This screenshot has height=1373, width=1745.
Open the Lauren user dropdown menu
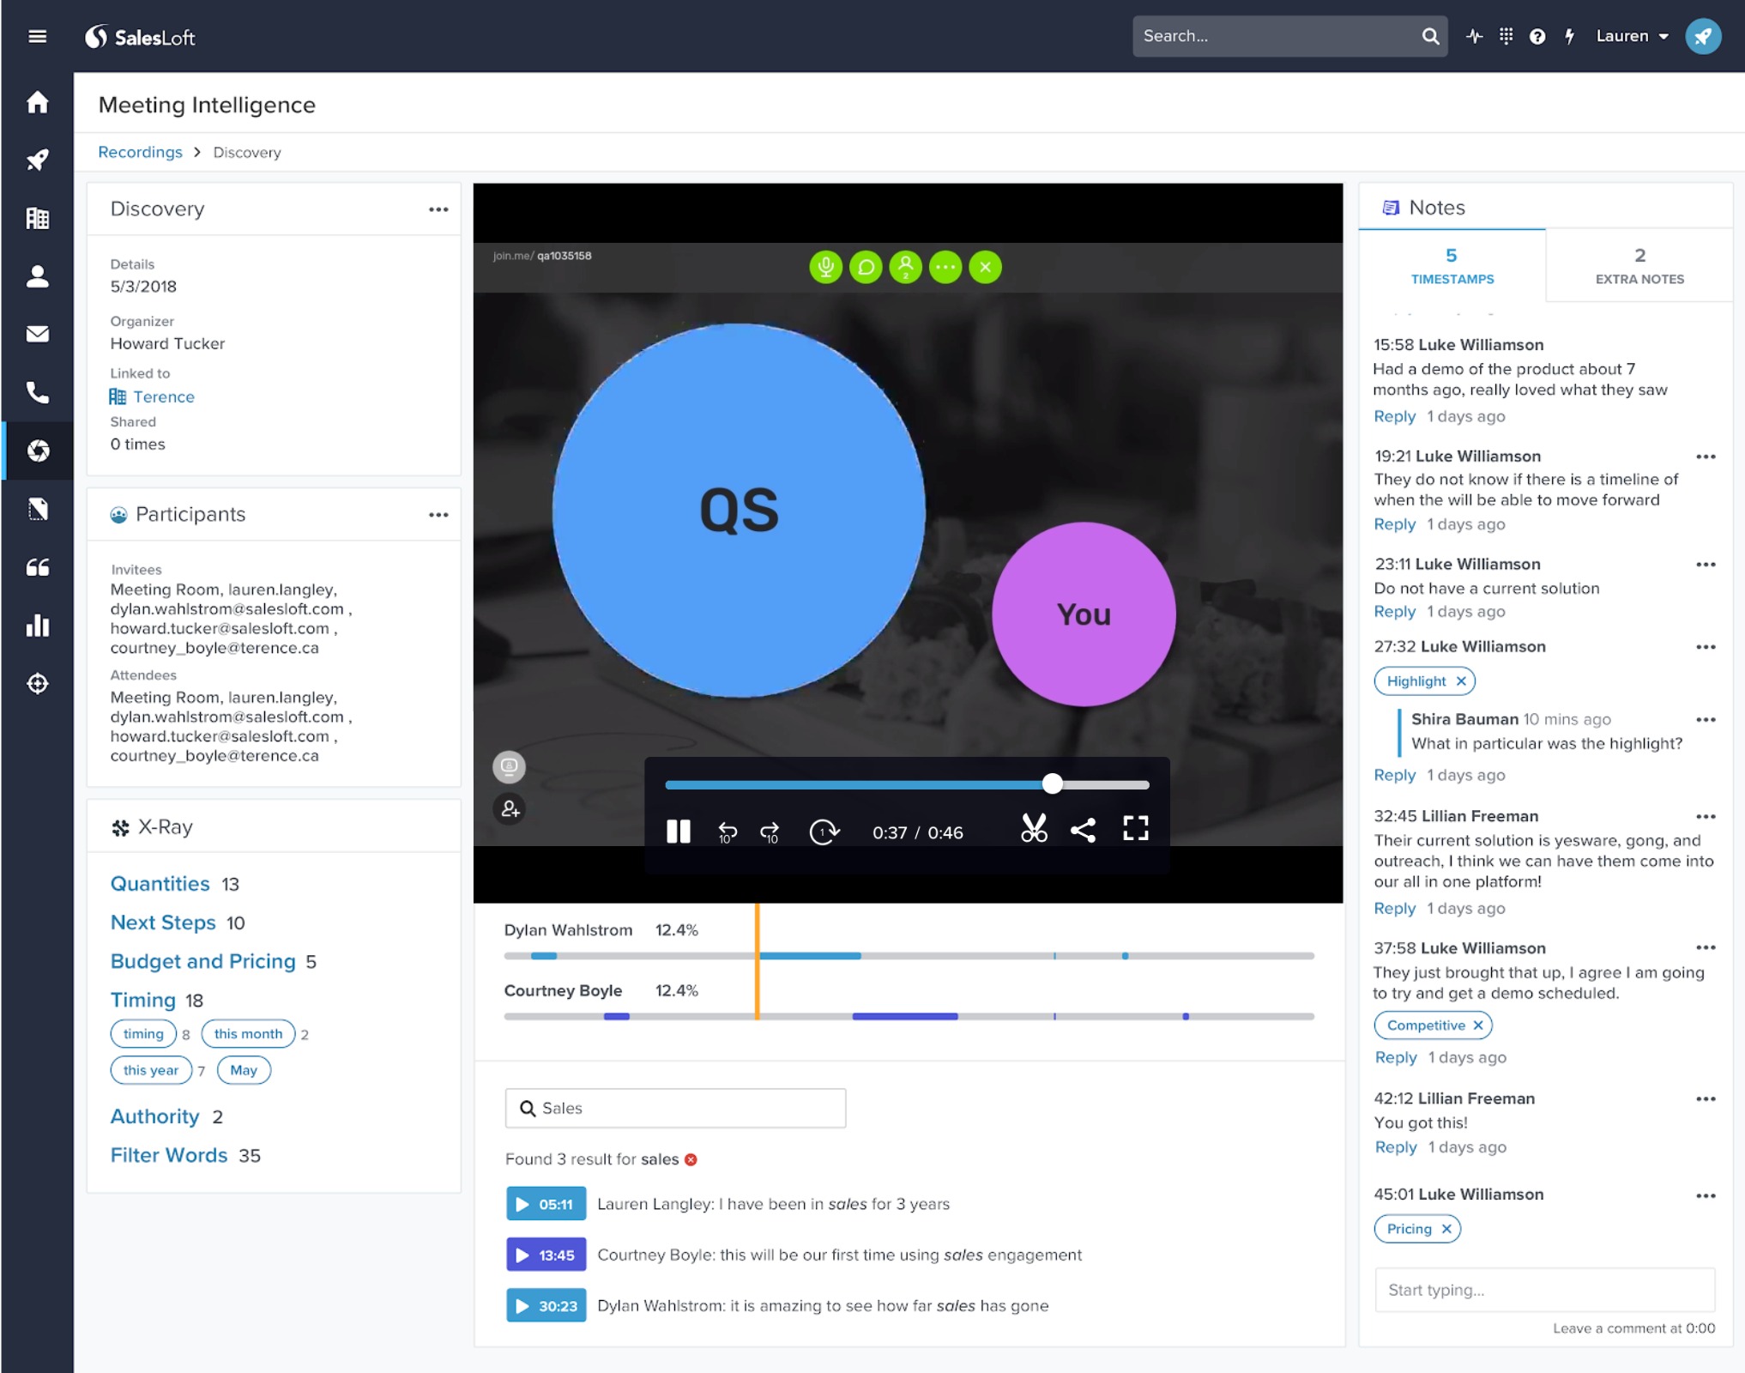click(1632, 36)
